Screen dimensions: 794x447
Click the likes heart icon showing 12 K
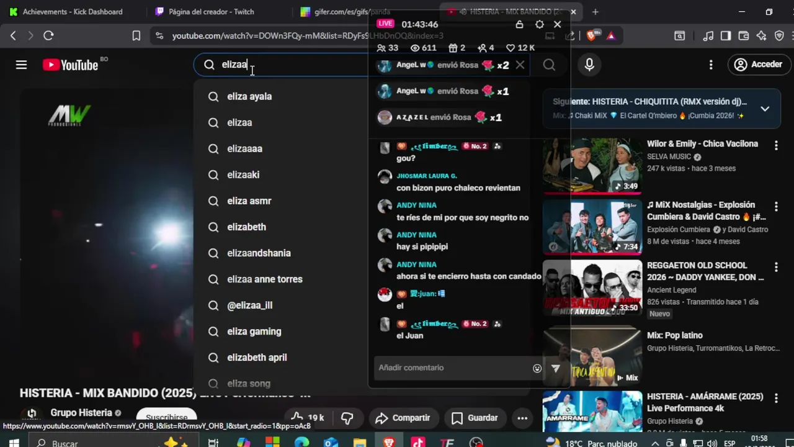pyautogui.click(x=511, y=48)
